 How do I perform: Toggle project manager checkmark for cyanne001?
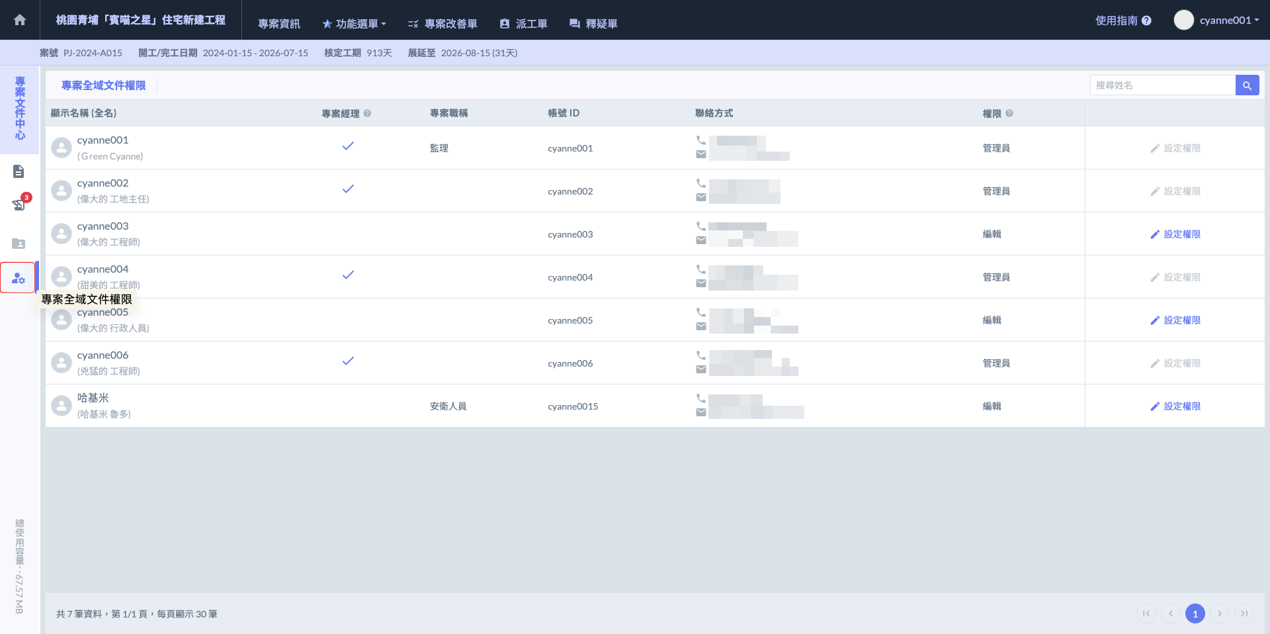[x=348, y=146]
